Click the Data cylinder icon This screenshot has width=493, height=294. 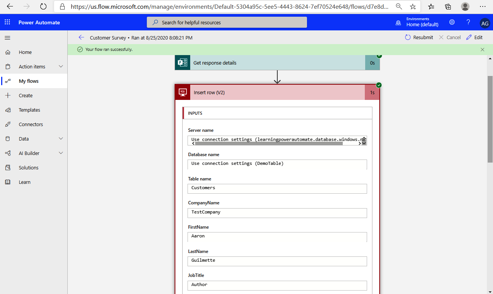coord(8,139)
